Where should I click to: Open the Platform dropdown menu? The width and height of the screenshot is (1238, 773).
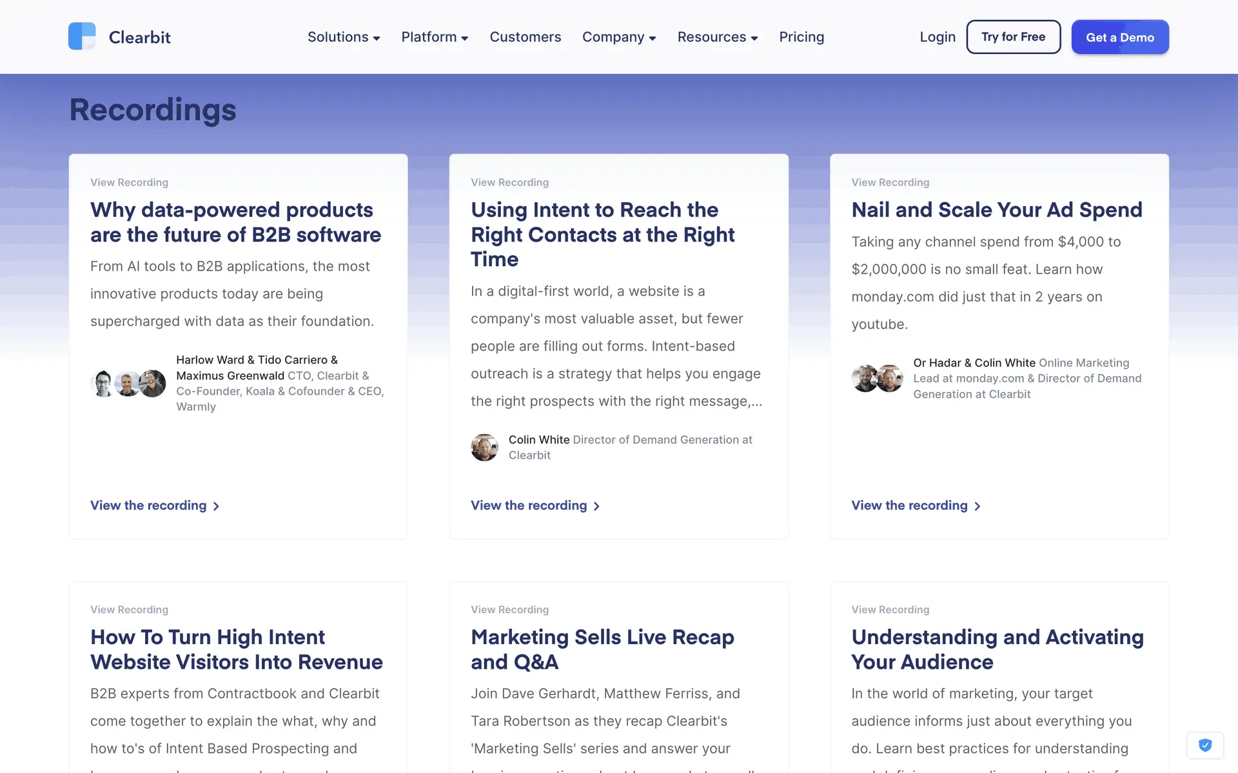coord(435,37)
